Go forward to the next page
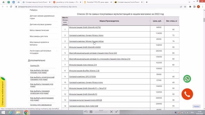The image size is (205, 115). click(x=7, y=7)
